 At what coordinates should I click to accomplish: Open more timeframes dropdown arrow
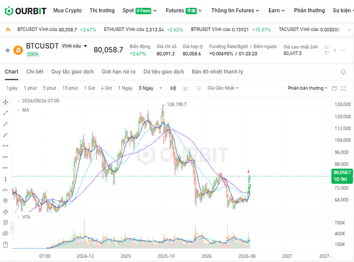[x=161, y=88]
